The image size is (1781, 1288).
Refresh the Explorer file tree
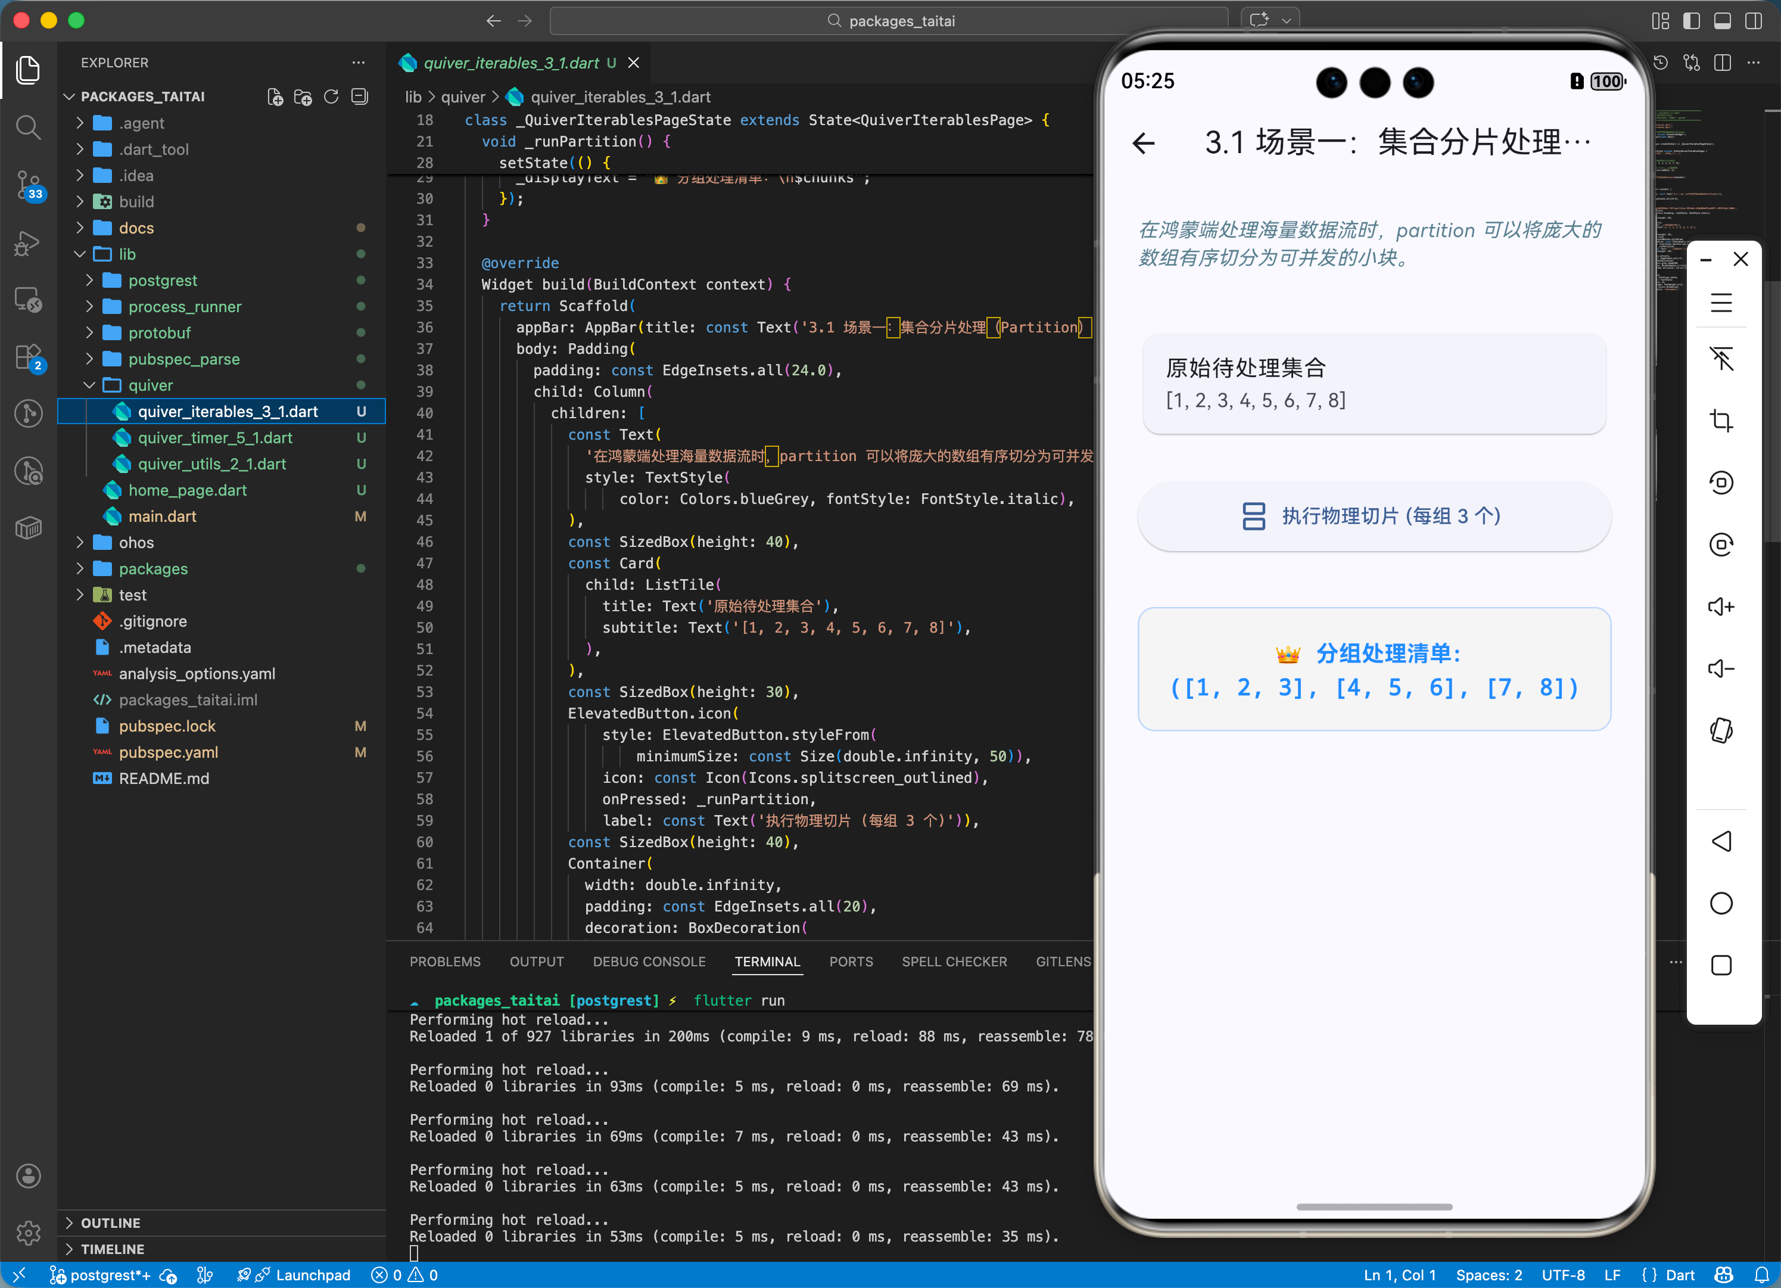[331, 97]
